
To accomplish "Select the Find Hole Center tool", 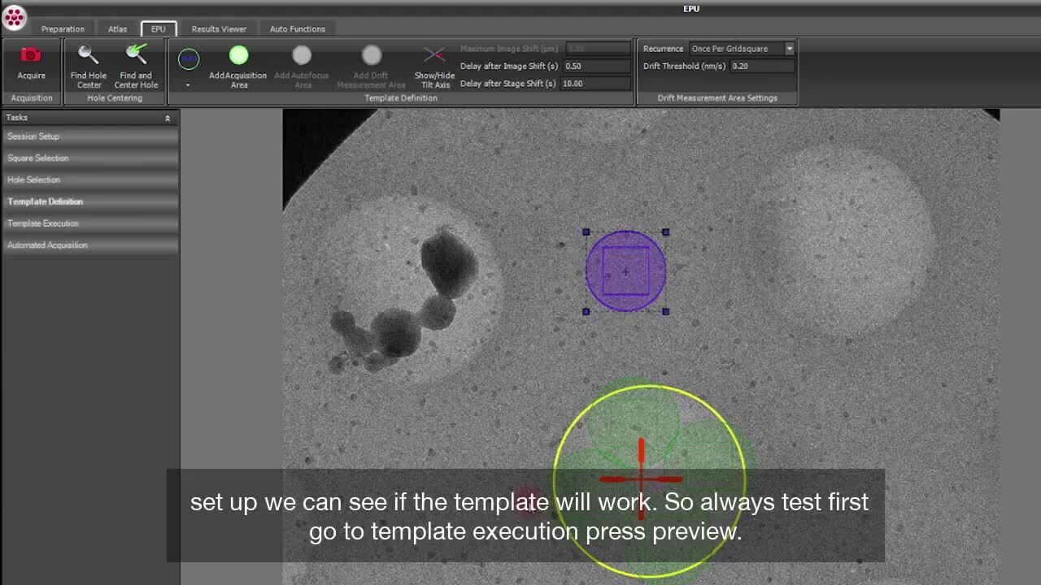I will (88, 56).
